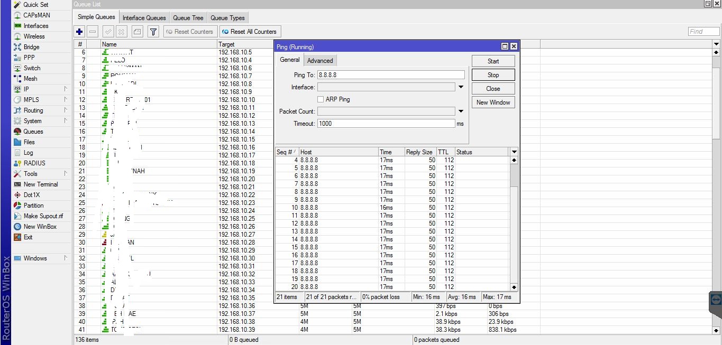Open Files menu icon
The width and height of the screenshot is (722, 345).
(17, 142)
